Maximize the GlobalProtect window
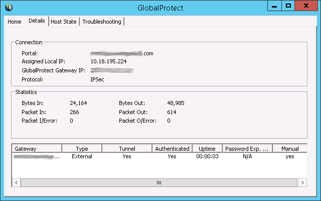The height and width of the screenshot is (201, 321). pos(288,6)
